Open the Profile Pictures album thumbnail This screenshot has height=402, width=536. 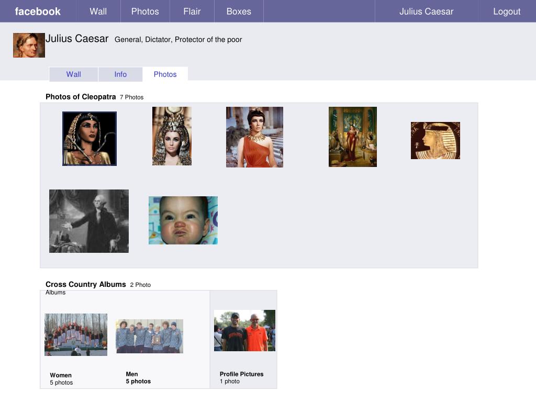(x=245, y=331)
